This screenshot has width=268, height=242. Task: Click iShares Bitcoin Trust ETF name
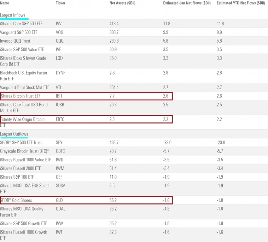tap(21, 96)
